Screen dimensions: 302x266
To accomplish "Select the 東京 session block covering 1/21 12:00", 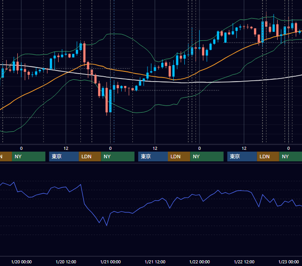I will pyautogui.click(x=153, y=156).
